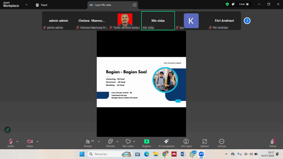This screenshot has width=283, height=159.
Task: Switch to the Rapat tab
Action: [x=41, y=5]
